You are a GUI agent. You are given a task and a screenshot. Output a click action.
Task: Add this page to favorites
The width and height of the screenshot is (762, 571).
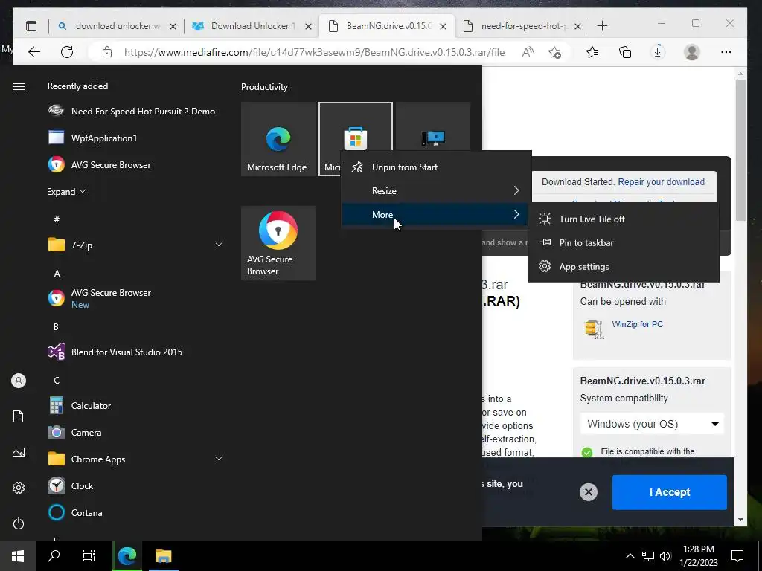coord(554,52)
